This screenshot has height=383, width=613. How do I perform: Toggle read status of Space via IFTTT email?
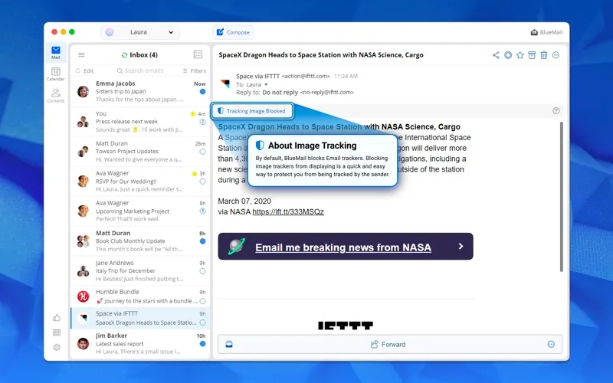202,322
